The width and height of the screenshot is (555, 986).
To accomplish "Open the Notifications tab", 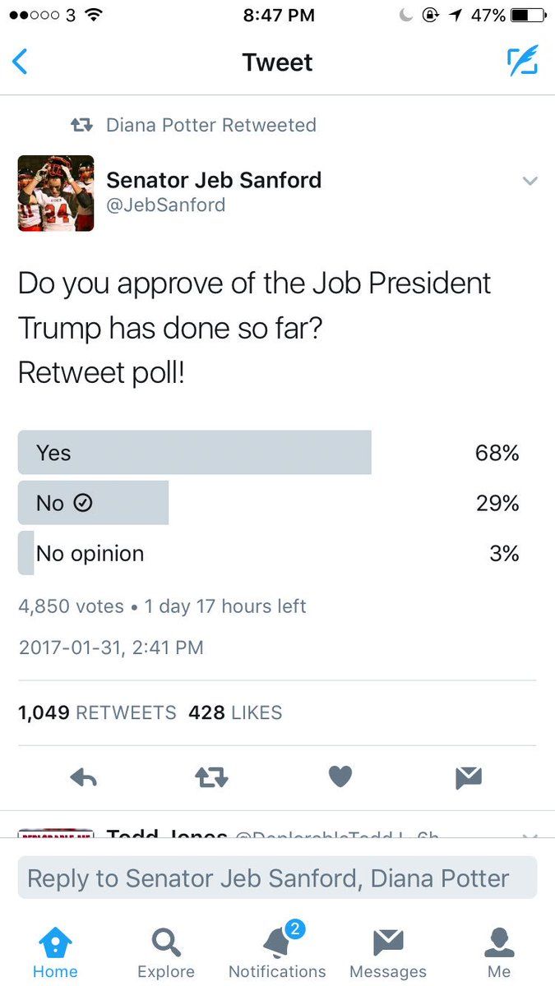I will [277, 953].
